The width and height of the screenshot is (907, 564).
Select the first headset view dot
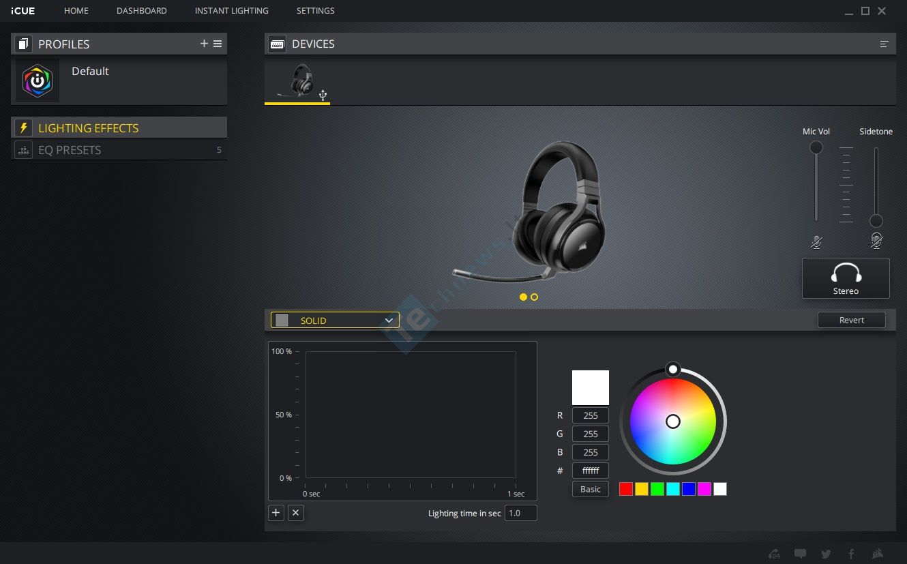click(x=523, y=297)
